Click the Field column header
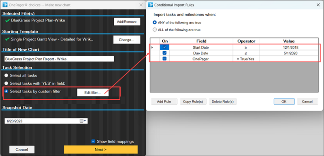This screenshot has width=324, height=156. (201, 41)
